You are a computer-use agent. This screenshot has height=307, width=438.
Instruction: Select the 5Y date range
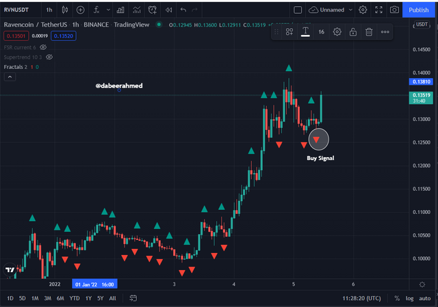click(x=101, y=298)
